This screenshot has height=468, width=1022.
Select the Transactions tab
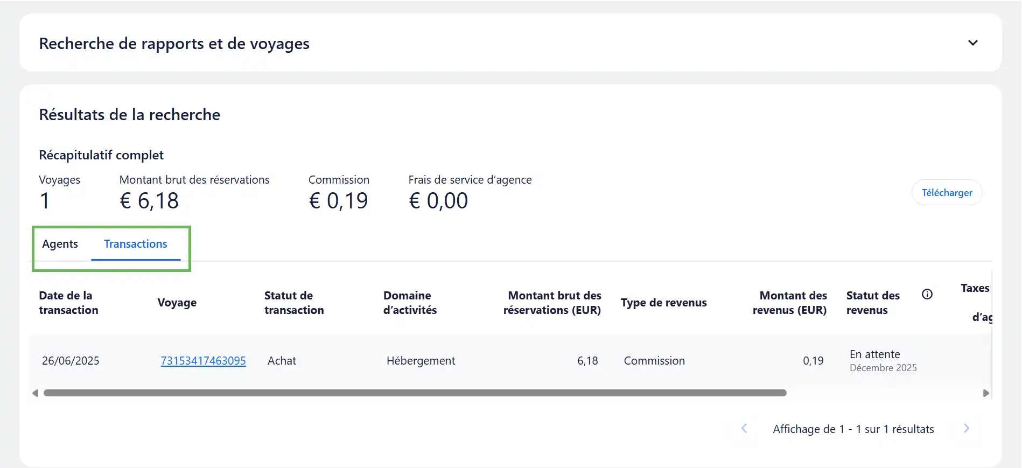pos(136,244)
